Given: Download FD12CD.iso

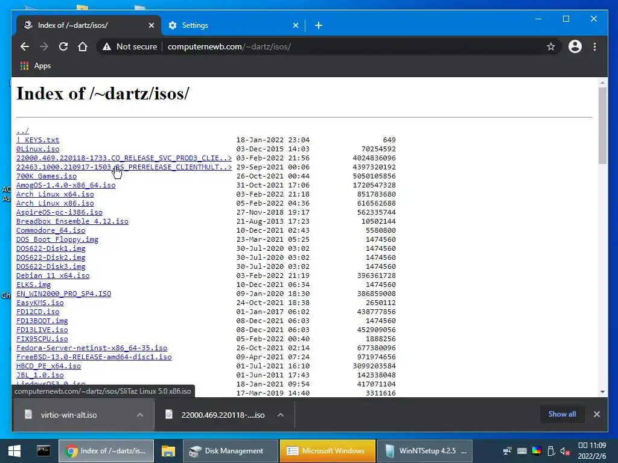Looking at the screenshot, I should click(37, 312).
